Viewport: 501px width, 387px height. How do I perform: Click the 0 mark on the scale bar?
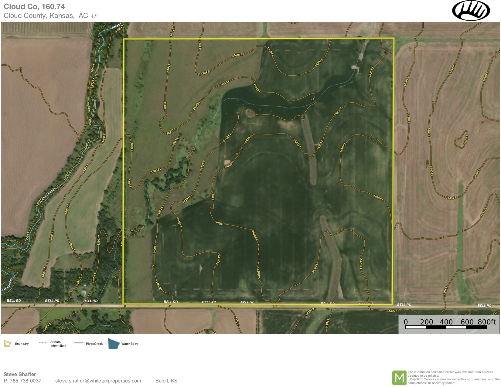tap(406, 322)
